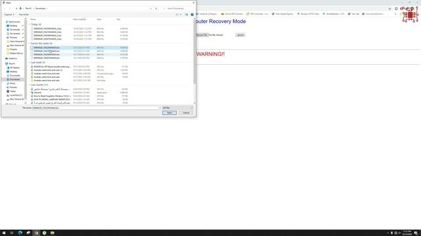Click Choose File on recovery page
421x236 pixels.
pyautogui.click(x=202, y=35)
